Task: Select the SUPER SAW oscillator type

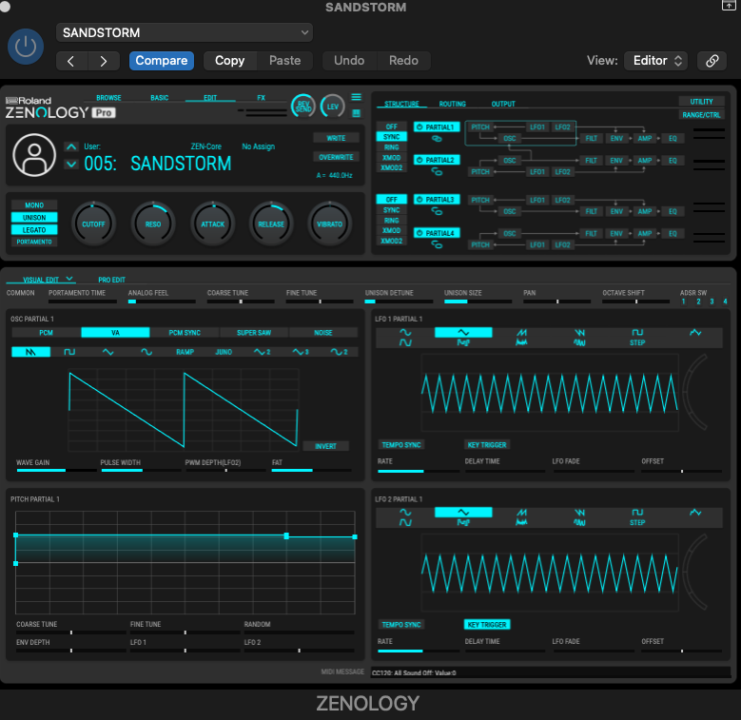Action: click(254, 333)
